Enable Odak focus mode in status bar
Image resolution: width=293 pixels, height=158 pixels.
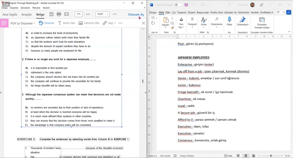pyautogui.click(x=228, y=156)
